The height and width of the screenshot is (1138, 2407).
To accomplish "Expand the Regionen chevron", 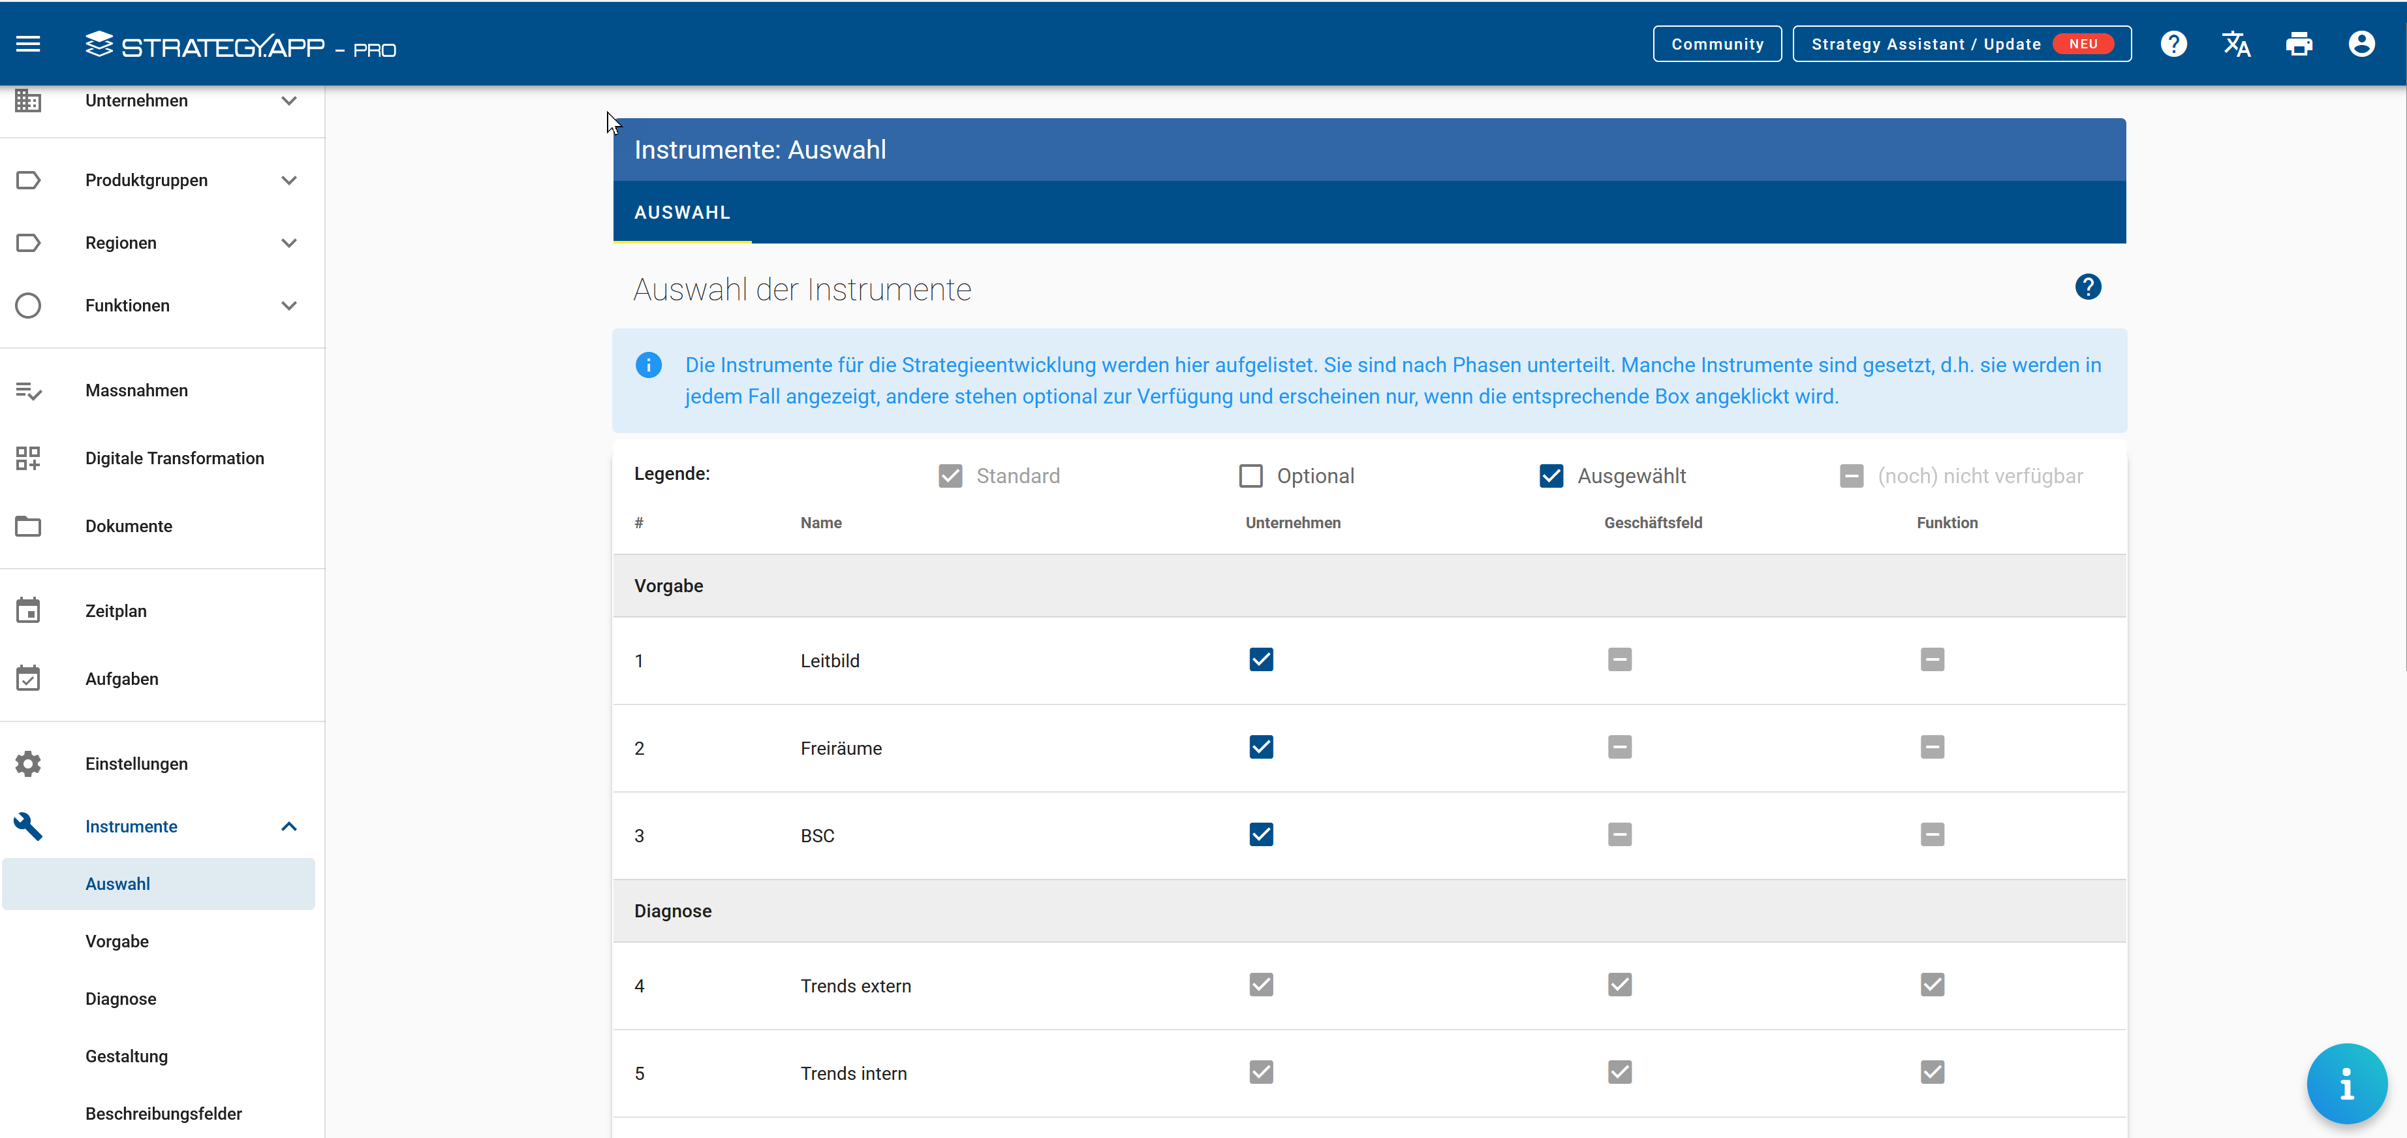I will tap(288, 242).
